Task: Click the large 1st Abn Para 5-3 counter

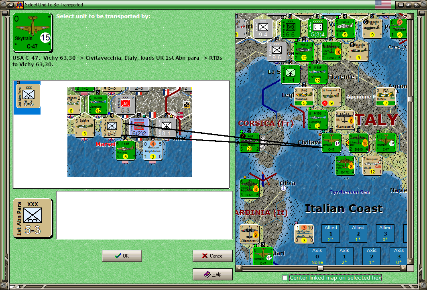Action: coord(33,218)
